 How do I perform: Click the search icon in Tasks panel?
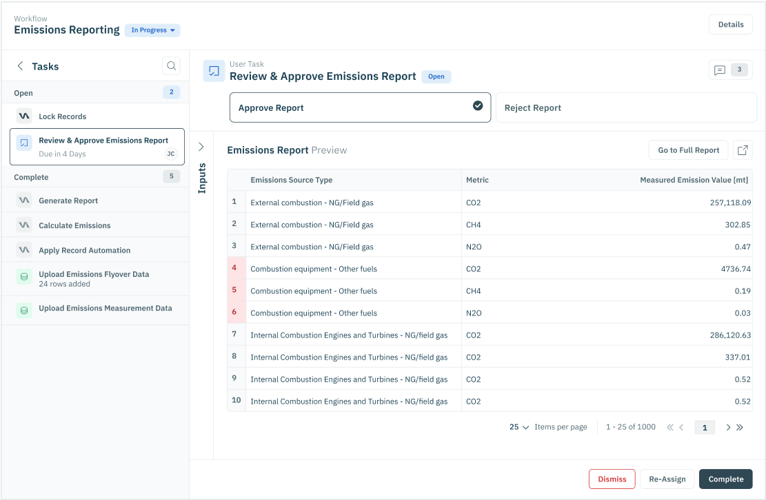coord(171,66)
